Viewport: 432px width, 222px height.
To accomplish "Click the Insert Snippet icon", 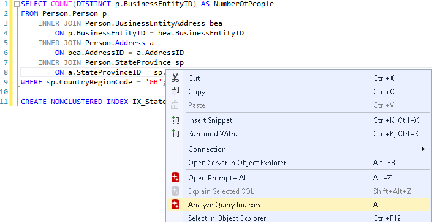I will point(175,120).
